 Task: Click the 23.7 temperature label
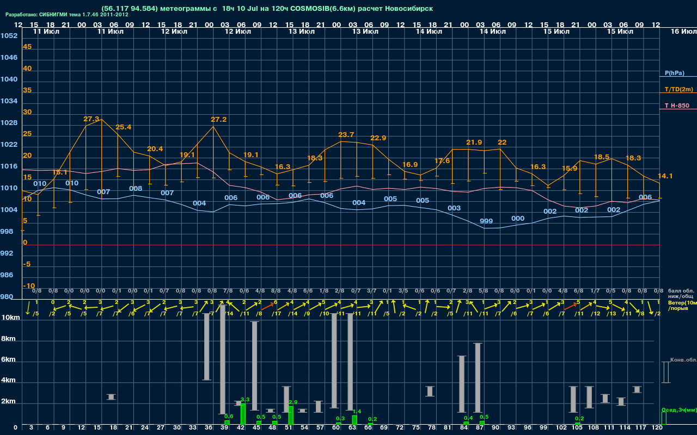click(x=346, y=134)
